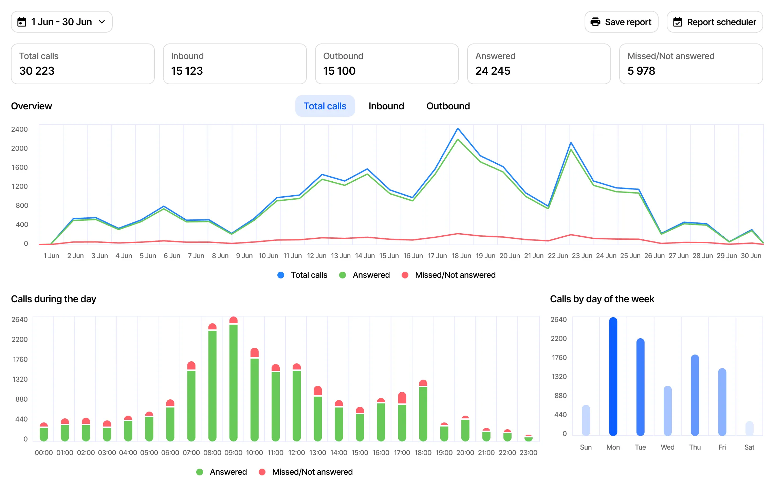Click the Thursday bar in weekday chart
This screenshot has height=489, width=774.
coord(695,395)
